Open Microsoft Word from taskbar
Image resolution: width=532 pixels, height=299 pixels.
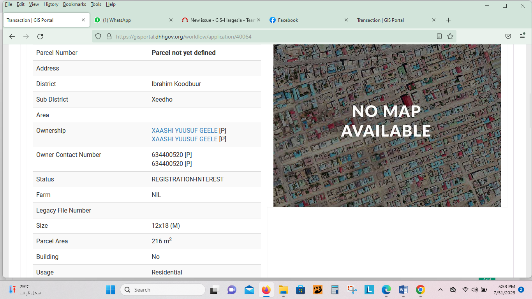[x=403, y=290]
